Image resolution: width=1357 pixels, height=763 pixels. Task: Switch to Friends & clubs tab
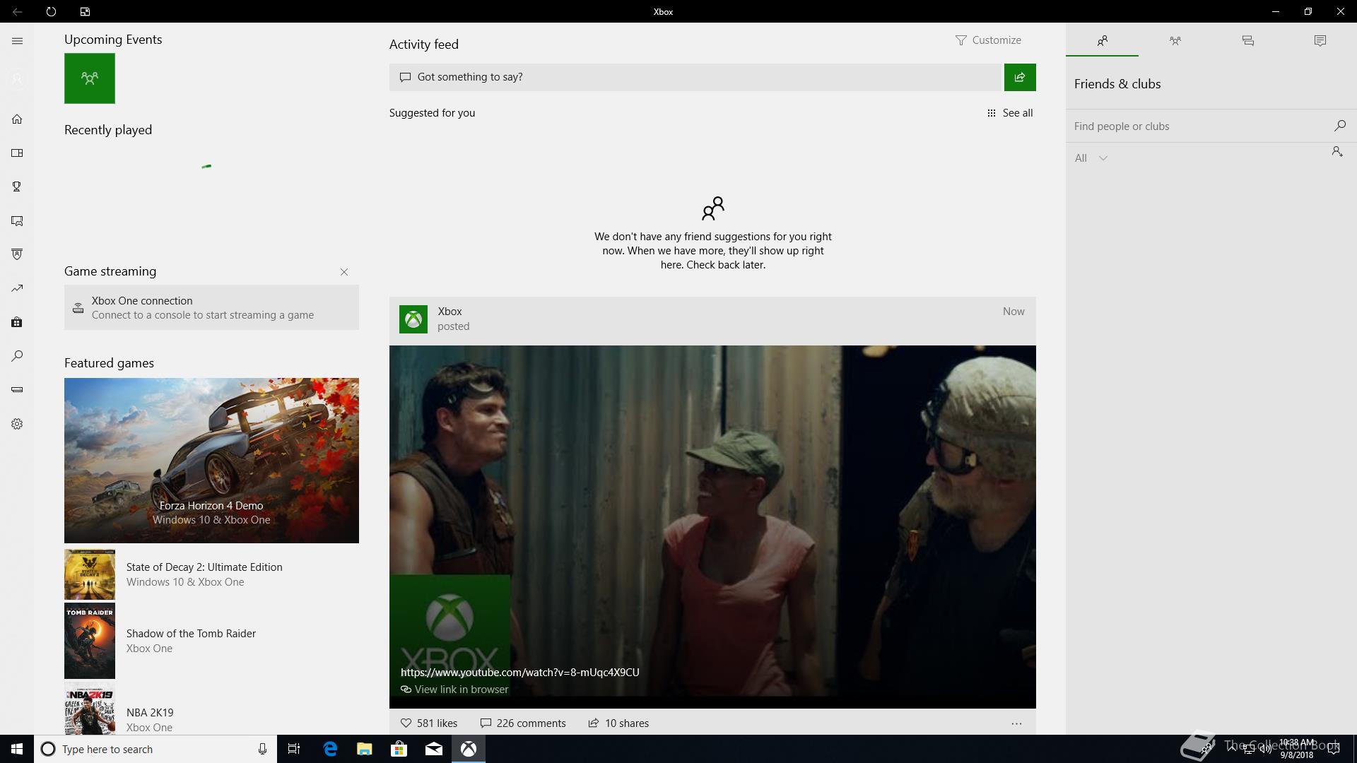tap(1102, 40)
